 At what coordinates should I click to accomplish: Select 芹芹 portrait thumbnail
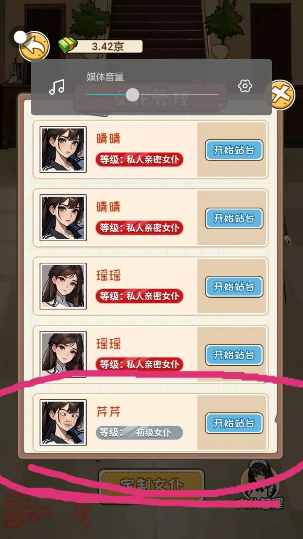[63, 422]
